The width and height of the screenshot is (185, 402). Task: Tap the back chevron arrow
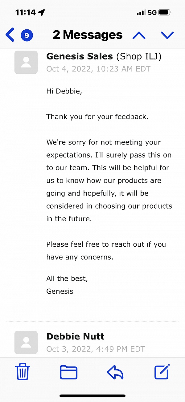(10, 35)
